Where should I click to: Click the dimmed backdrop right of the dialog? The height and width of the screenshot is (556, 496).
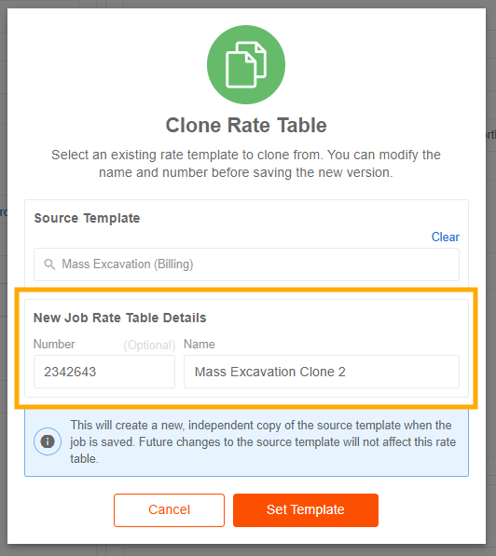click(x=491, y=284)
